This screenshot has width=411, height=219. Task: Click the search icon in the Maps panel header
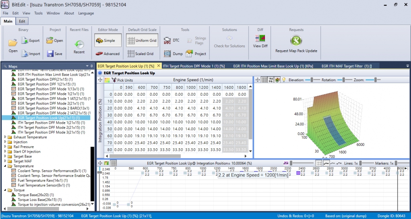click(x=5, y=66)
